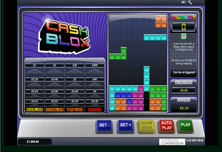Click the £40 Quads prize value

tap(95, 79)
